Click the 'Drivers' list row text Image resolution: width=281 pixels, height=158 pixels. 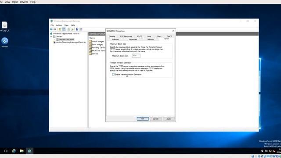pos(95,54)
